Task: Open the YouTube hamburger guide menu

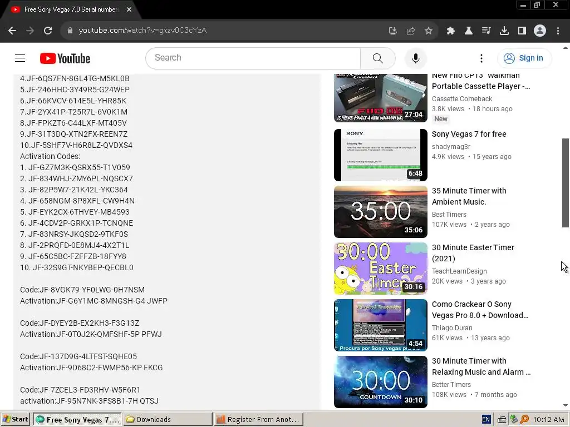Action: (20, 58)
